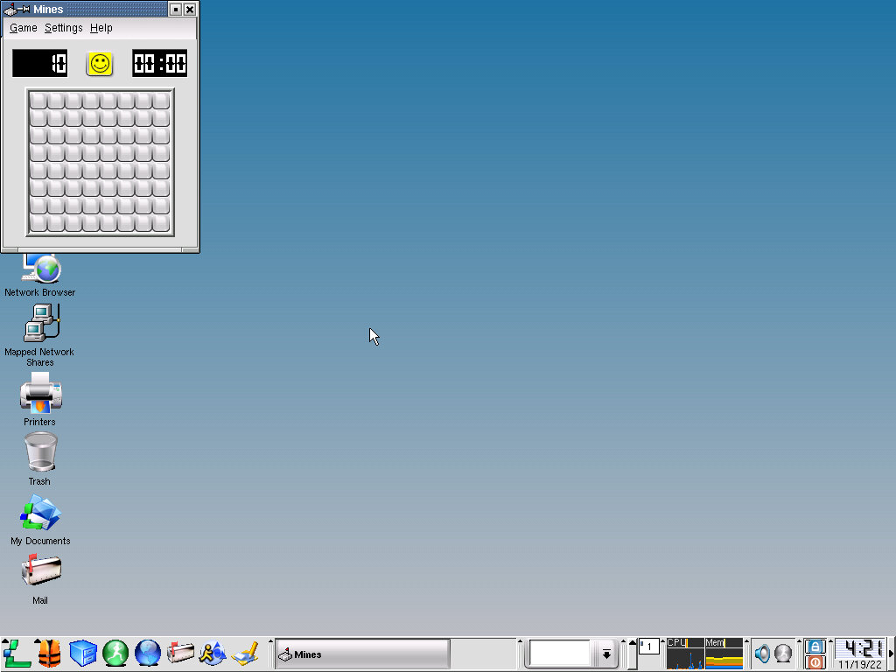Click the yellow smiley face to restart
This screenshot has height=672, width=896.
point(100,63)
